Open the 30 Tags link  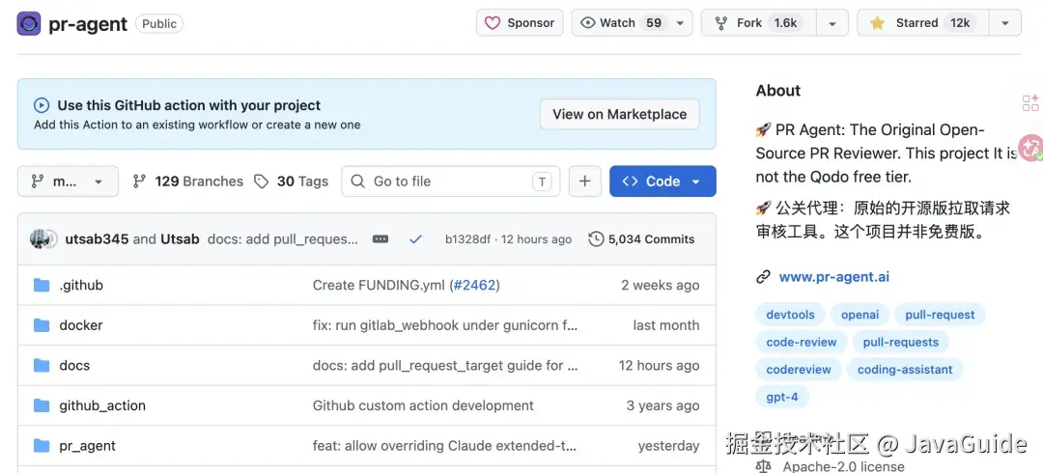pyautogui.click(x=292, y=181)
